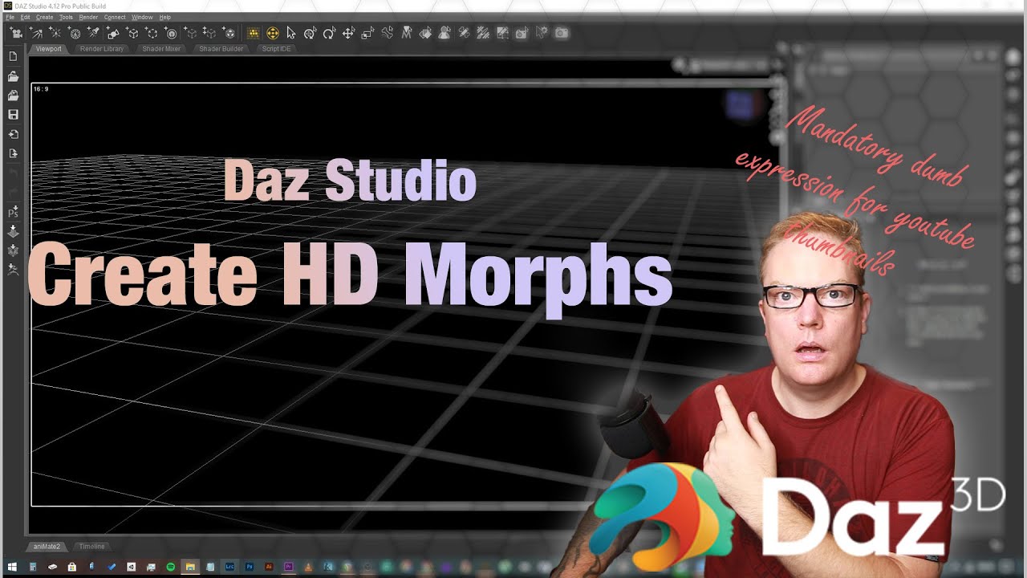This screenshot has width=1027, height=578.
Task: Click the yellow grid icon in toolbar
Action: click(x=254, y=33)
